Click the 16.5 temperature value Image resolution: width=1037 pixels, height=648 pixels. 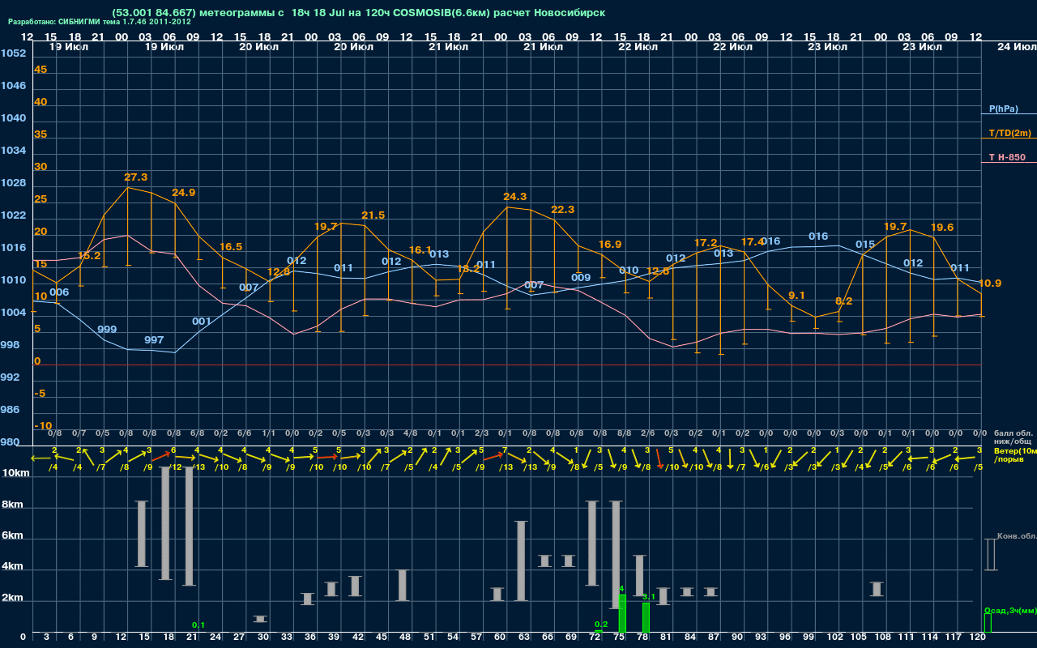point(231,246)
